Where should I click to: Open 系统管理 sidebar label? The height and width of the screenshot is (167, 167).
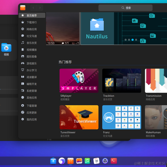coord(32,91)
